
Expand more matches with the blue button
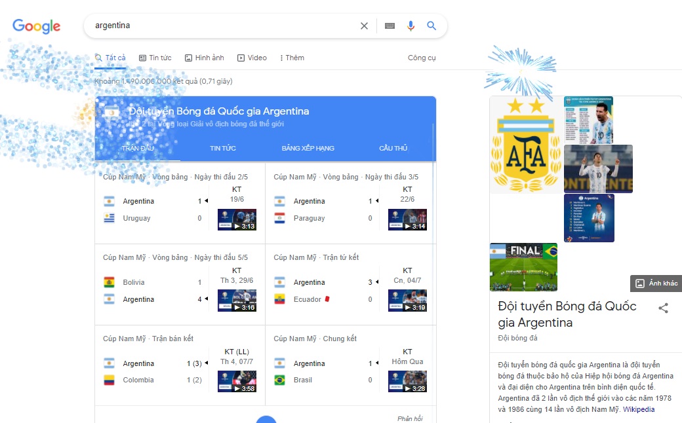click(266, 419)
